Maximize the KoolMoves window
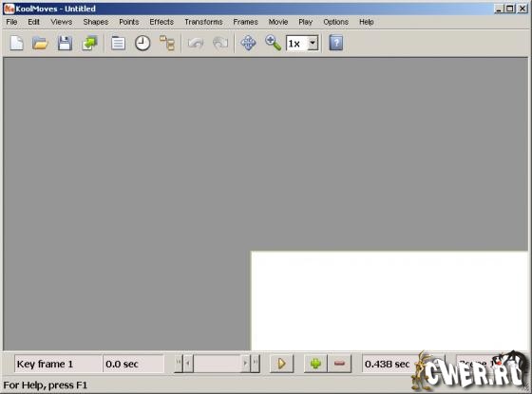 [509, 9]
